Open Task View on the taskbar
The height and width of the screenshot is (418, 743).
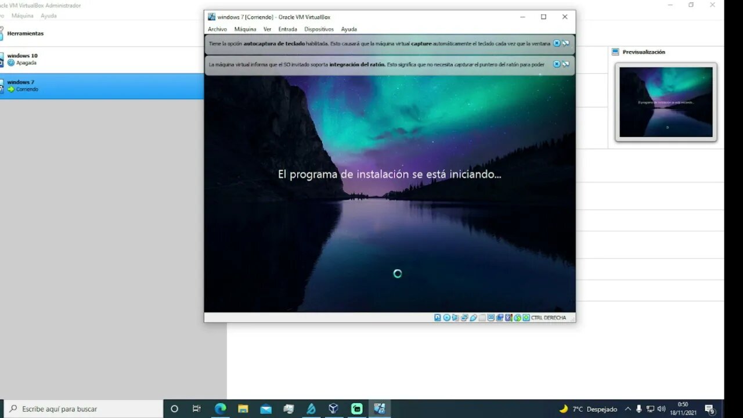click(x=197, y=409)
